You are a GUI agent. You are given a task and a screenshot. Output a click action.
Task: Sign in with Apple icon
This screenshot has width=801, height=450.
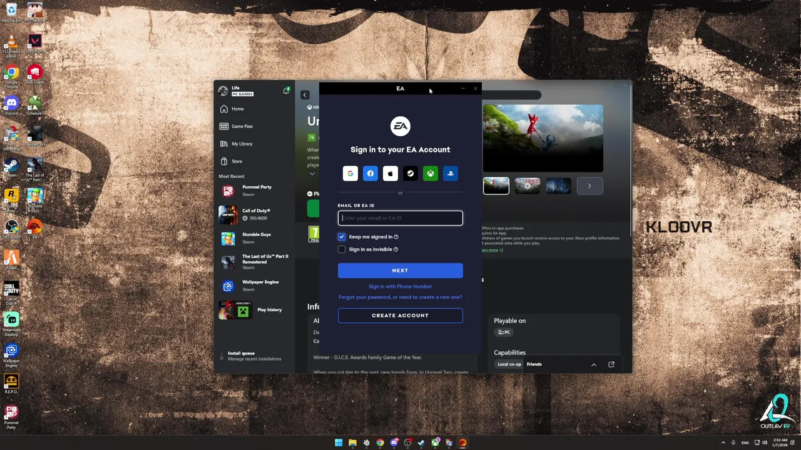point(390,173)
